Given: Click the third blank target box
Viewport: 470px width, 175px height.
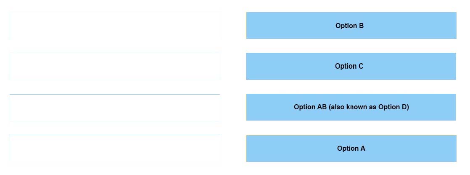Looking at the screenshot, I should click(x=115, y=108).
